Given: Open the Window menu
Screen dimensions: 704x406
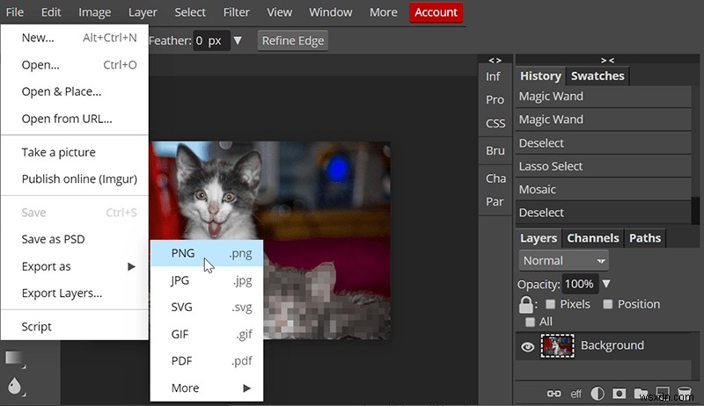Looking at the screenshot, I should 331,12.
